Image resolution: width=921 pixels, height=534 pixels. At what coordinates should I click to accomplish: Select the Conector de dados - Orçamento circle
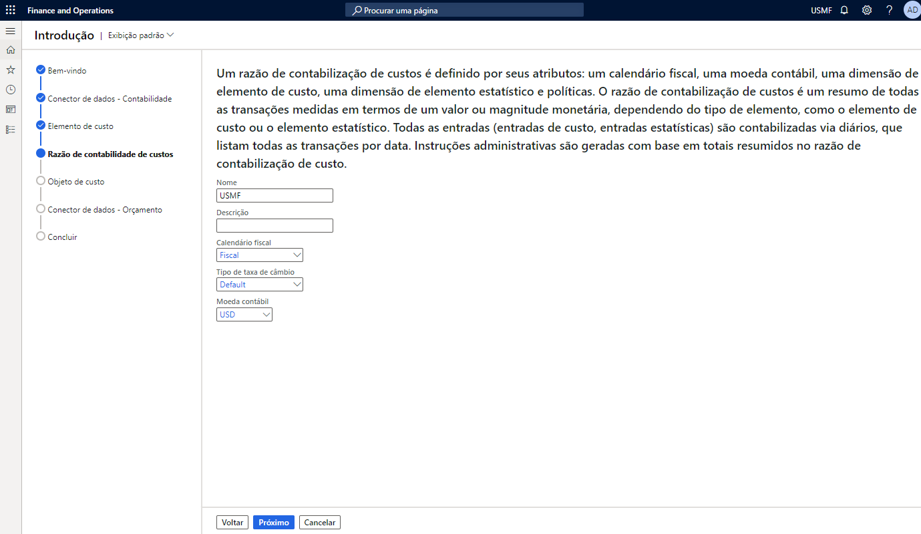pos(41,209)
